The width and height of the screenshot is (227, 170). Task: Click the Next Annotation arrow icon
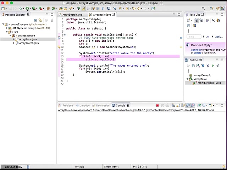tap(120, 8)
